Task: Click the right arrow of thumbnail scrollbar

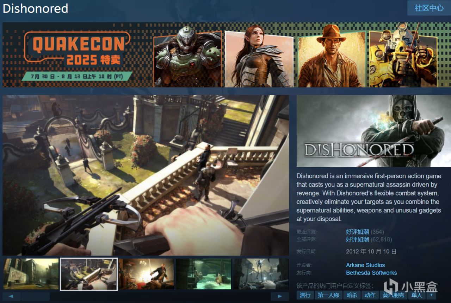Action: 280,296
